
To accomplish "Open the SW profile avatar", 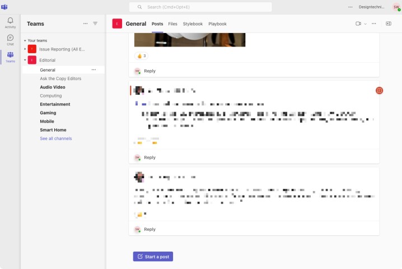I will [396, 7].
